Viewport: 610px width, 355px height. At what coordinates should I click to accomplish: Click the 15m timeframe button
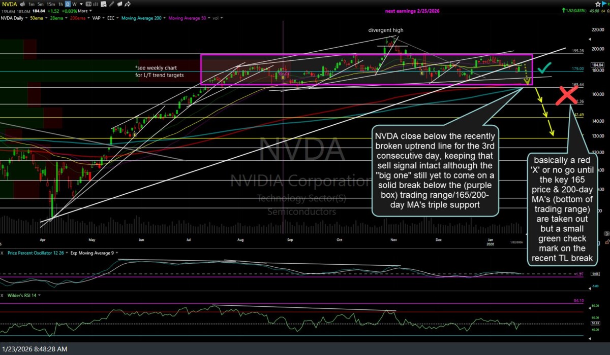pos(51,4)
